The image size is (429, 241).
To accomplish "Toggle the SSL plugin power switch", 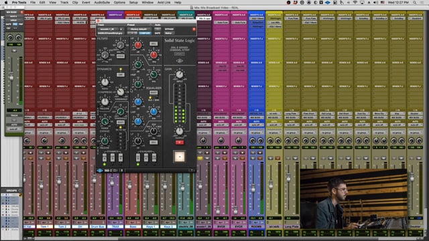I will coord(180,157).
